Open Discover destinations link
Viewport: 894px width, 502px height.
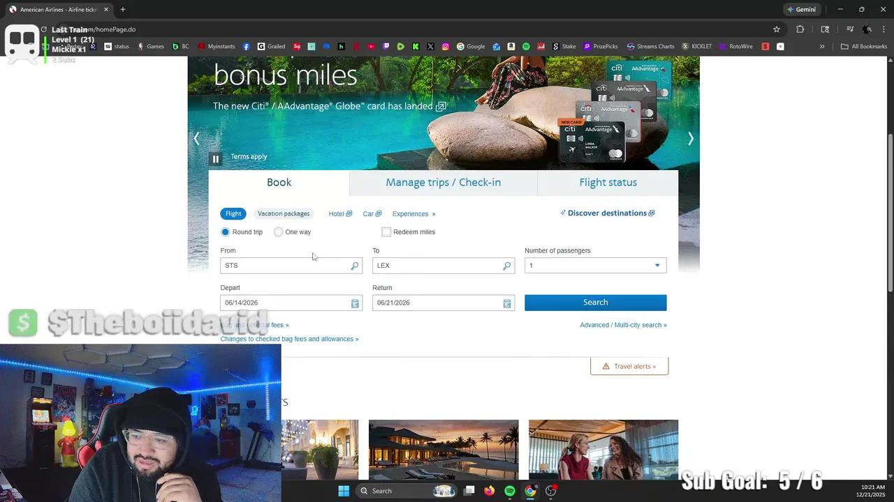(608, 213)
